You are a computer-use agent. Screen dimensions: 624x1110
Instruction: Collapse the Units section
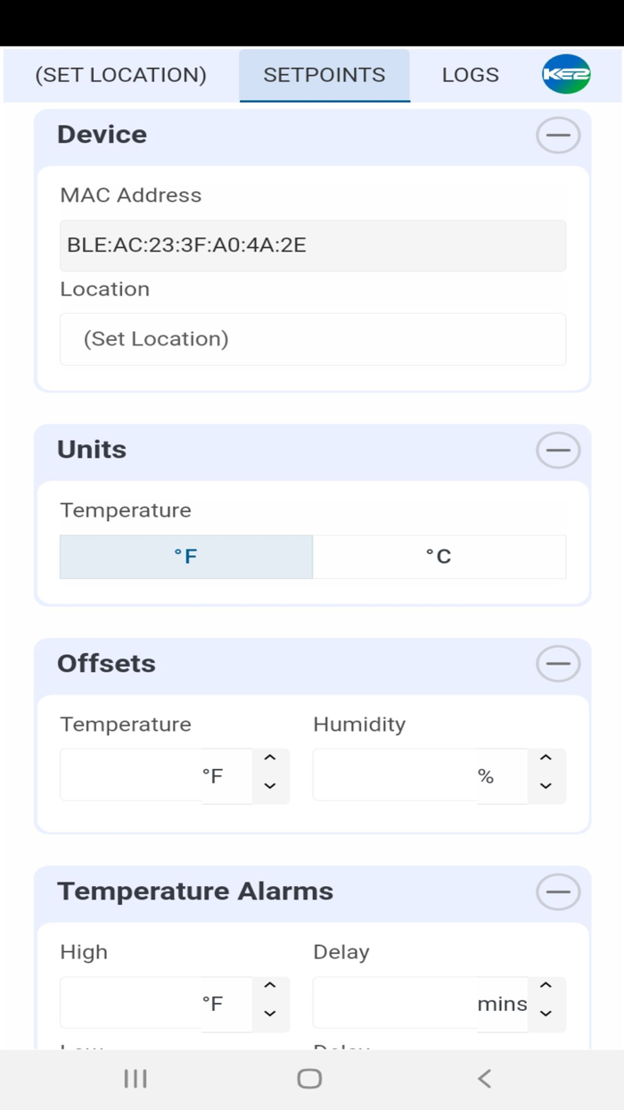click(557, 450)
